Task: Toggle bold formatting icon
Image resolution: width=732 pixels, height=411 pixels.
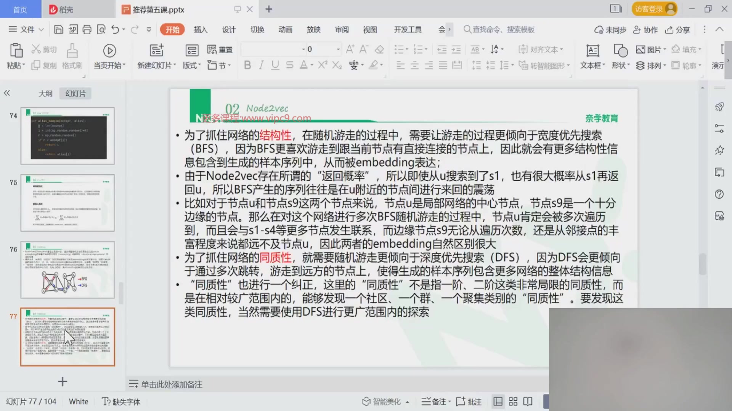Action: 246,65
